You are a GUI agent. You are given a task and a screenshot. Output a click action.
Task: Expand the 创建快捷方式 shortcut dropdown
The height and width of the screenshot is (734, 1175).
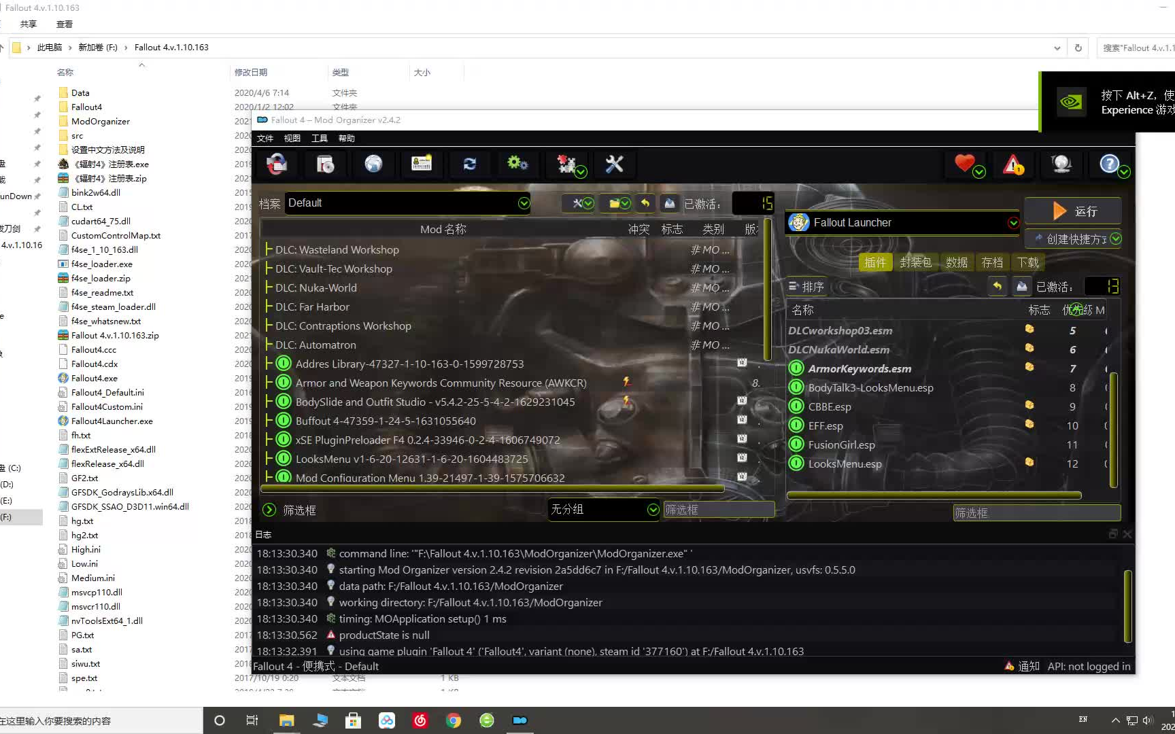[x=1116, y=239]
